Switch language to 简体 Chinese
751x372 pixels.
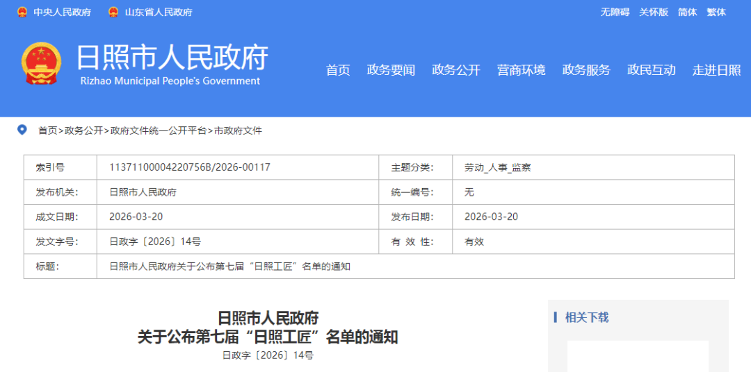[x=687, y=12]
